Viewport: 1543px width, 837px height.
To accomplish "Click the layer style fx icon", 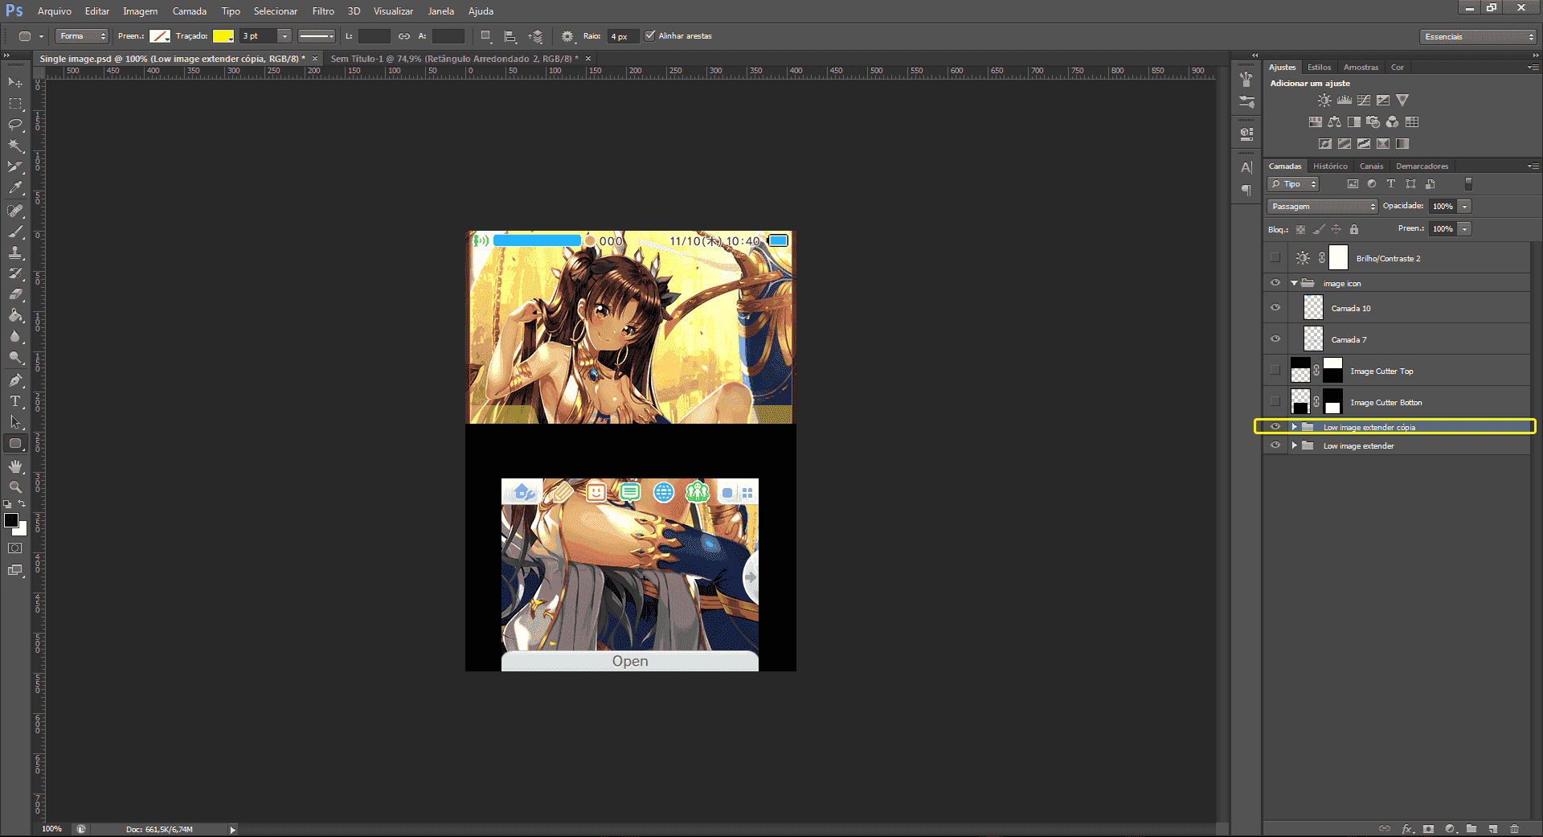I will click(1407, 829).
